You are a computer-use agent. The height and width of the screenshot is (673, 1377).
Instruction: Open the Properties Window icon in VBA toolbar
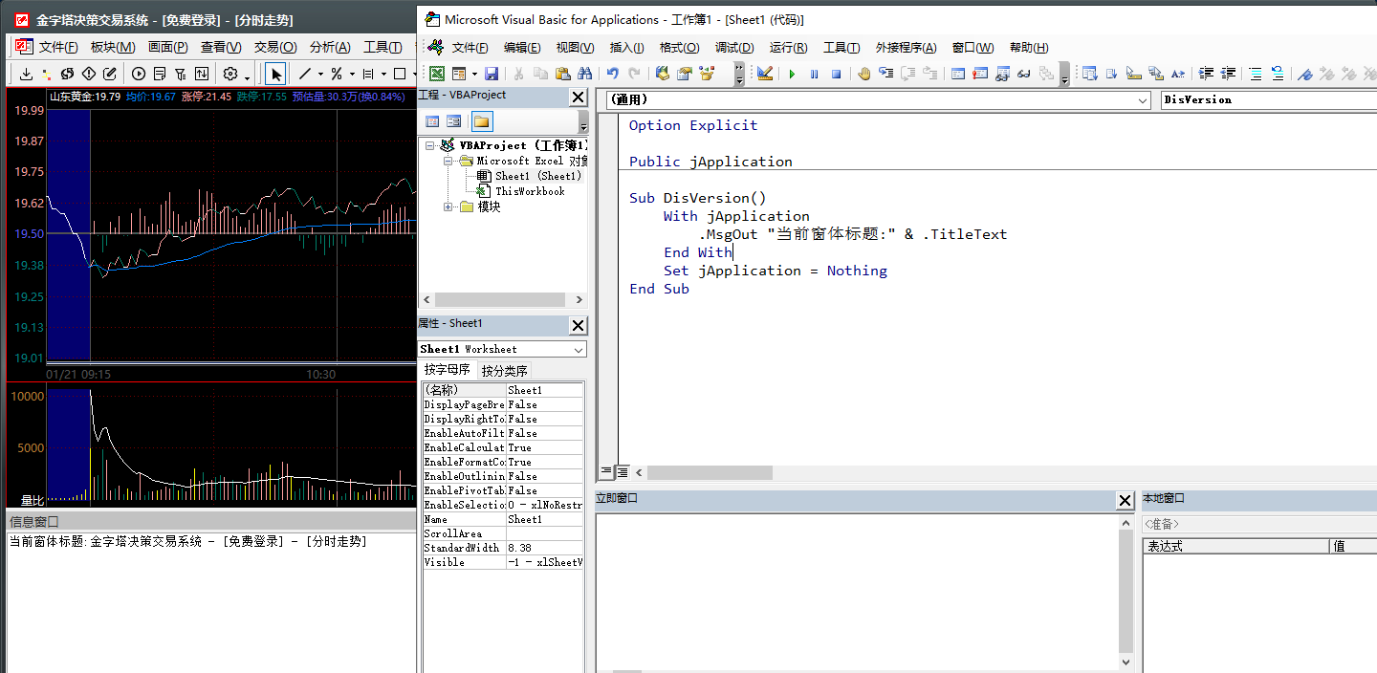[685, 74]
